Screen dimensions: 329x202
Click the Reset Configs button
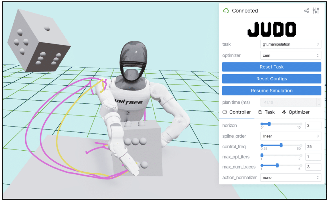[272, 79]
